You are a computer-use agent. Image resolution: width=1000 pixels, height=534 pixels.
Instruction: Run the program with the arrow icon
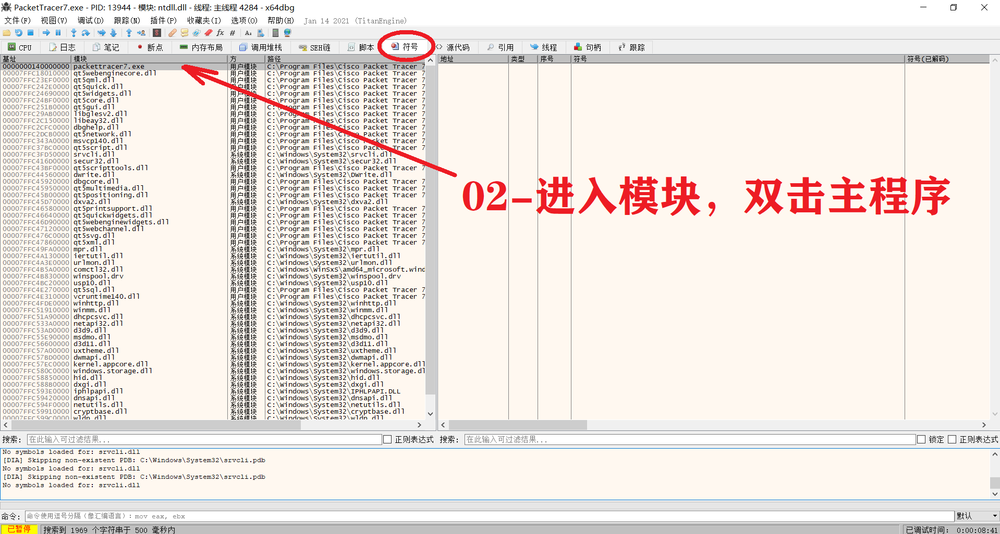click(46, 33)
